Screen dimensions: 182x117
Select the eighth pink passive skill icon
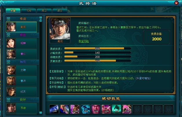(127, 109)
